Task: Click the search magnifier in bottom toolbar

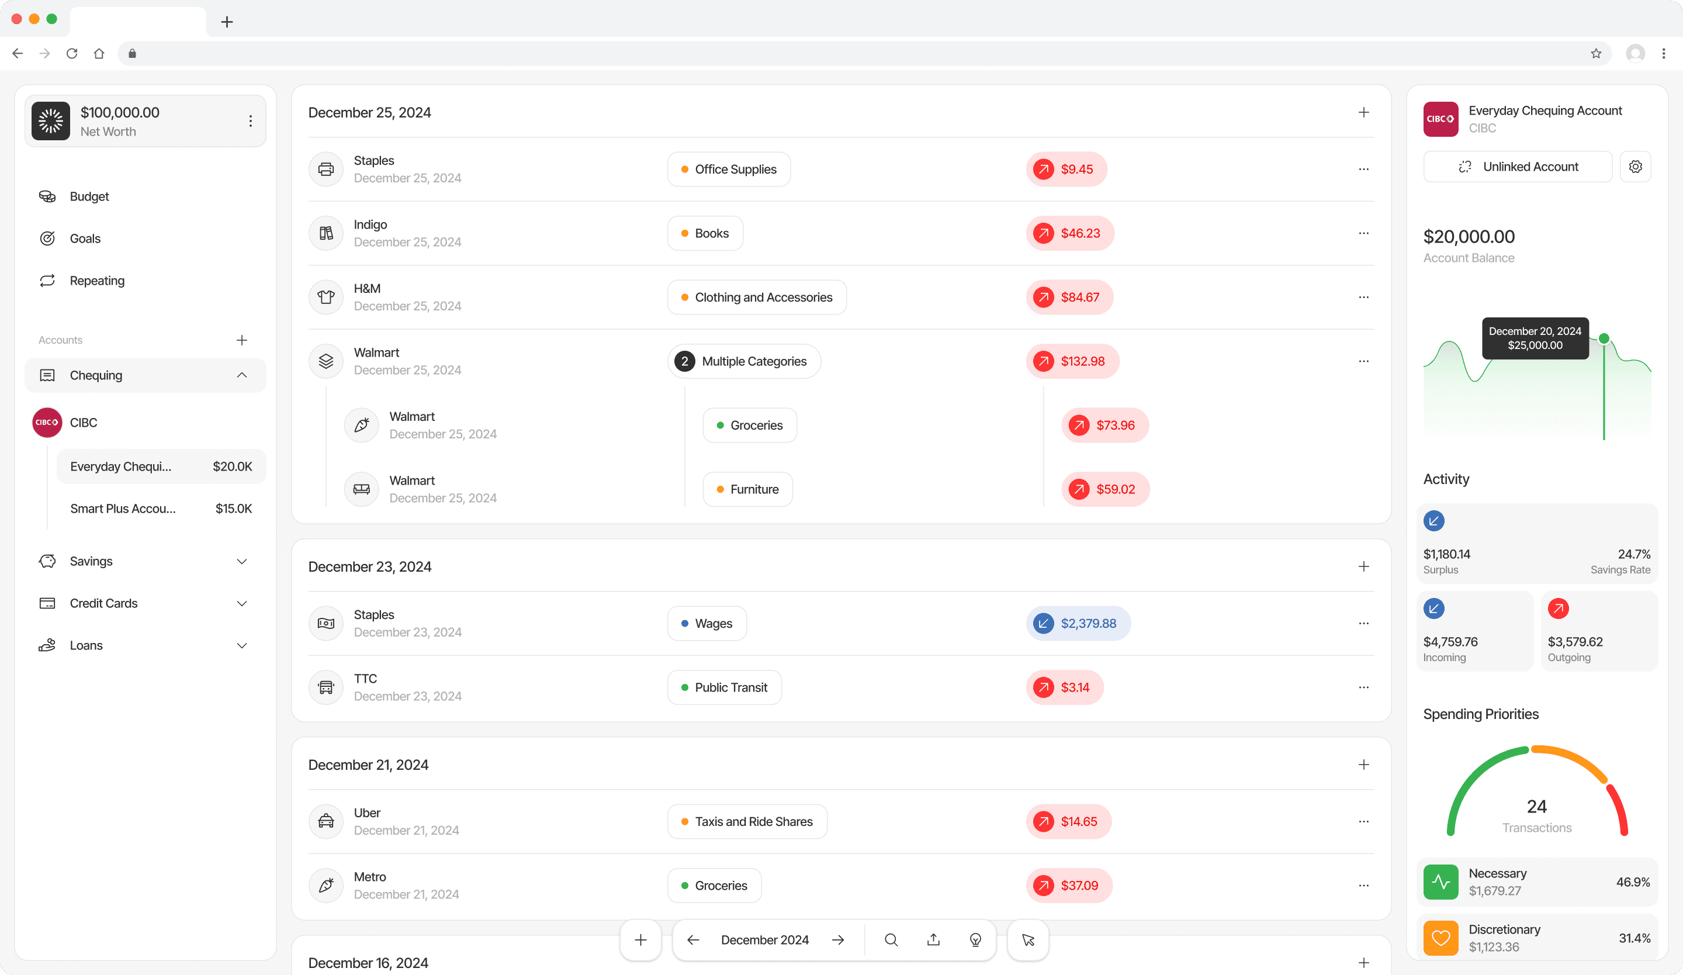Action: [891, 939]
